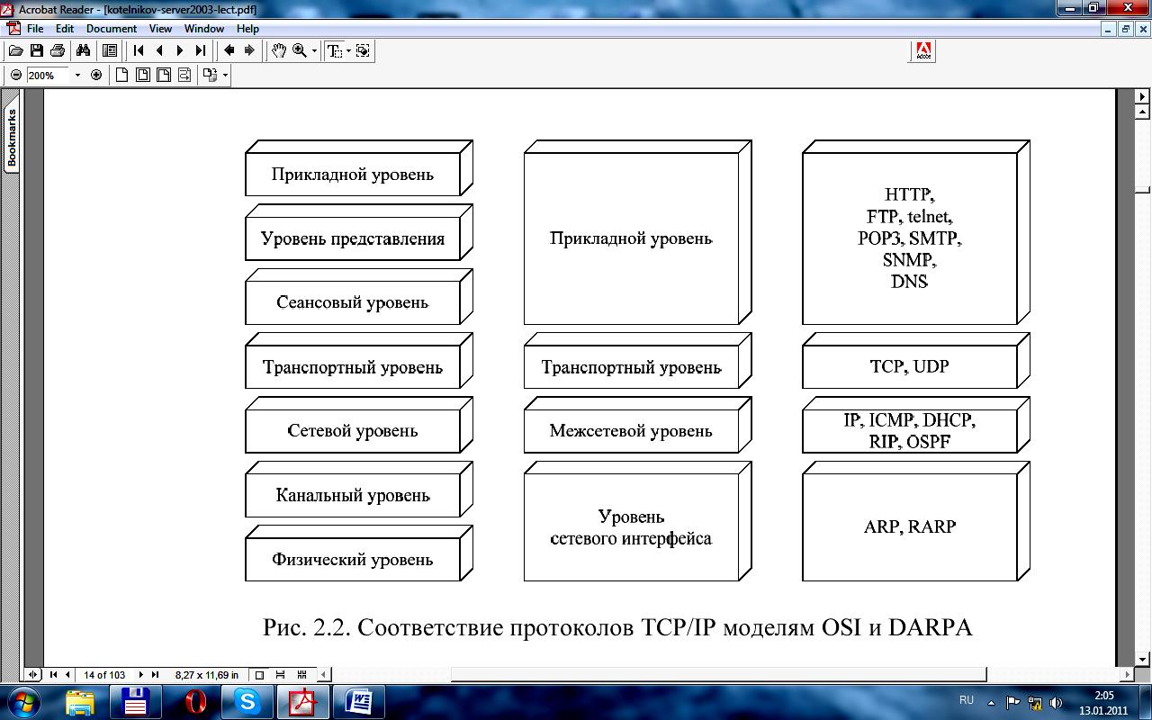Screen dimensions: 1152x720
Task: Select the Hand tool
Action: coord(279,50)
